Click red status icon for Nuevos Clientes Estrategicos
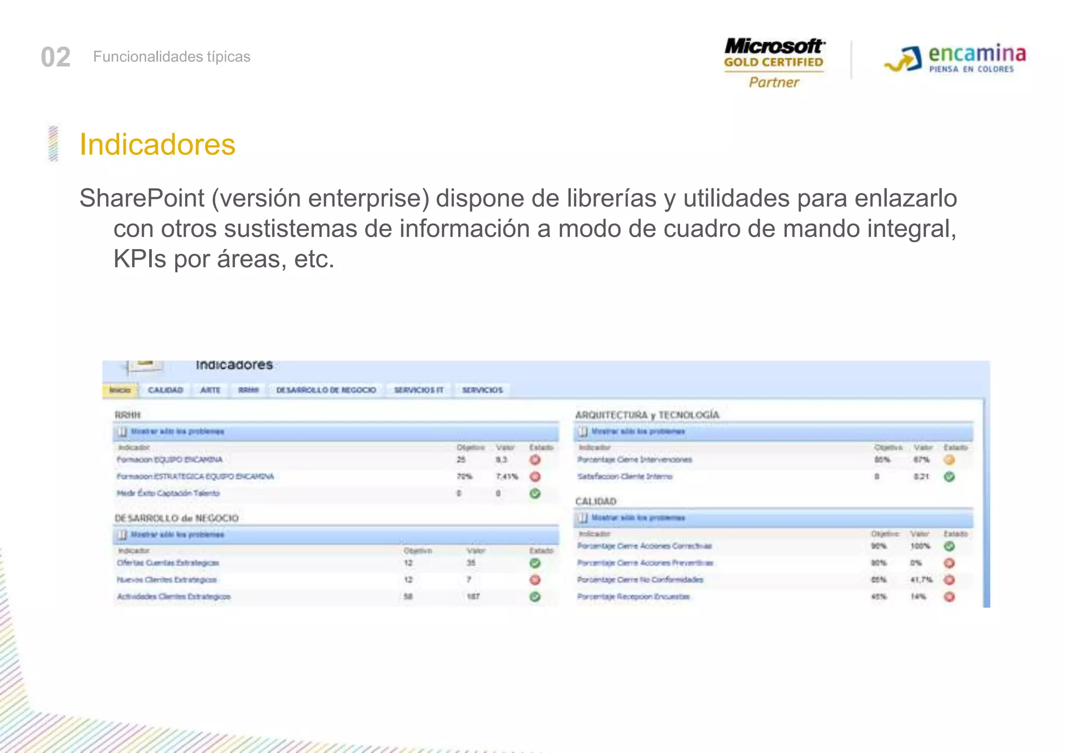Screen dimensions: 1065x753 535,580
